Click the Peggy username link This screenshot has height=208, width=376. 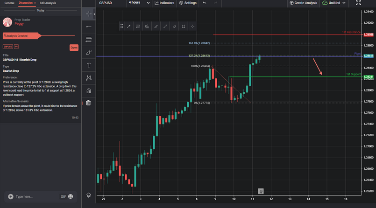[x=19, y=24]
